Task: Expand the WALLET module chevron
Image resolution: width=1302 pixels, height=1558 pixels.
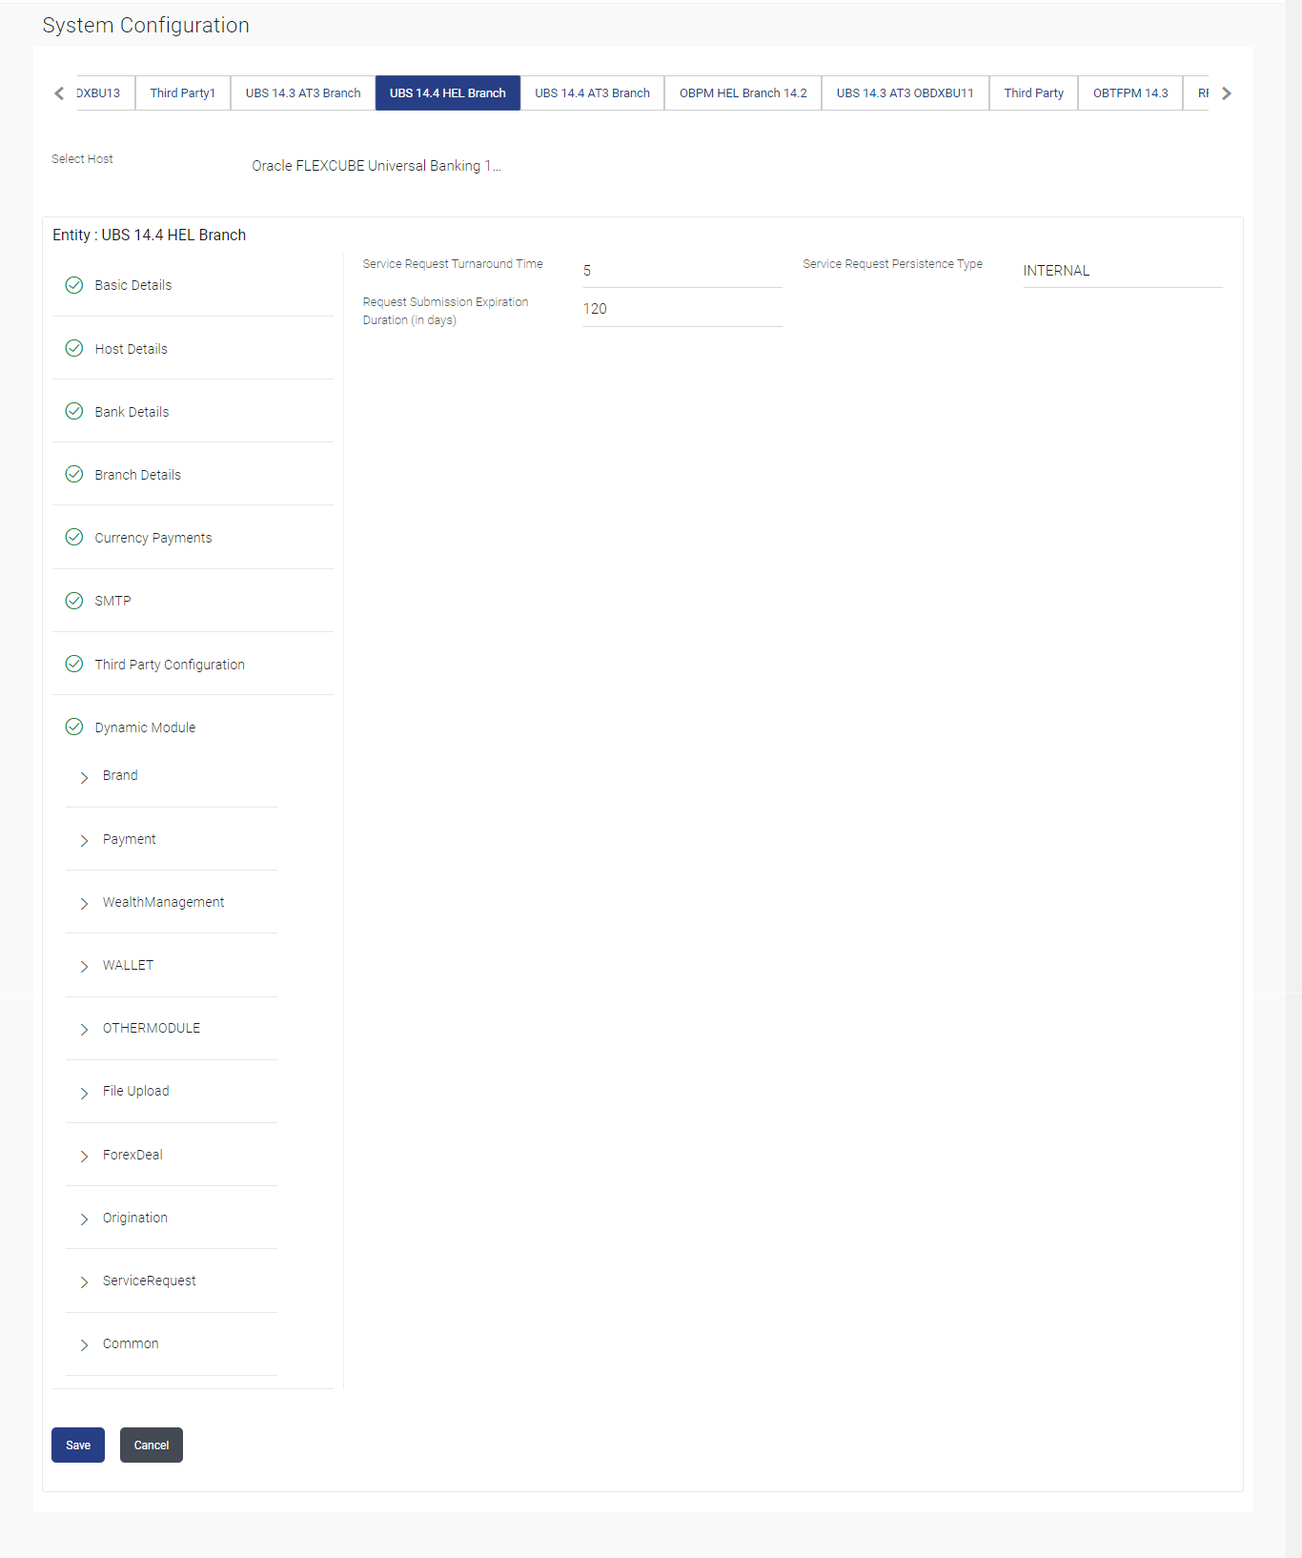Action: click(84, 966)
